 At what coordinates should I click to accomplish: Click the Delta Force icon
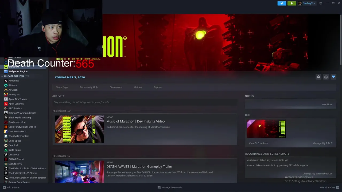click(6, 150)
